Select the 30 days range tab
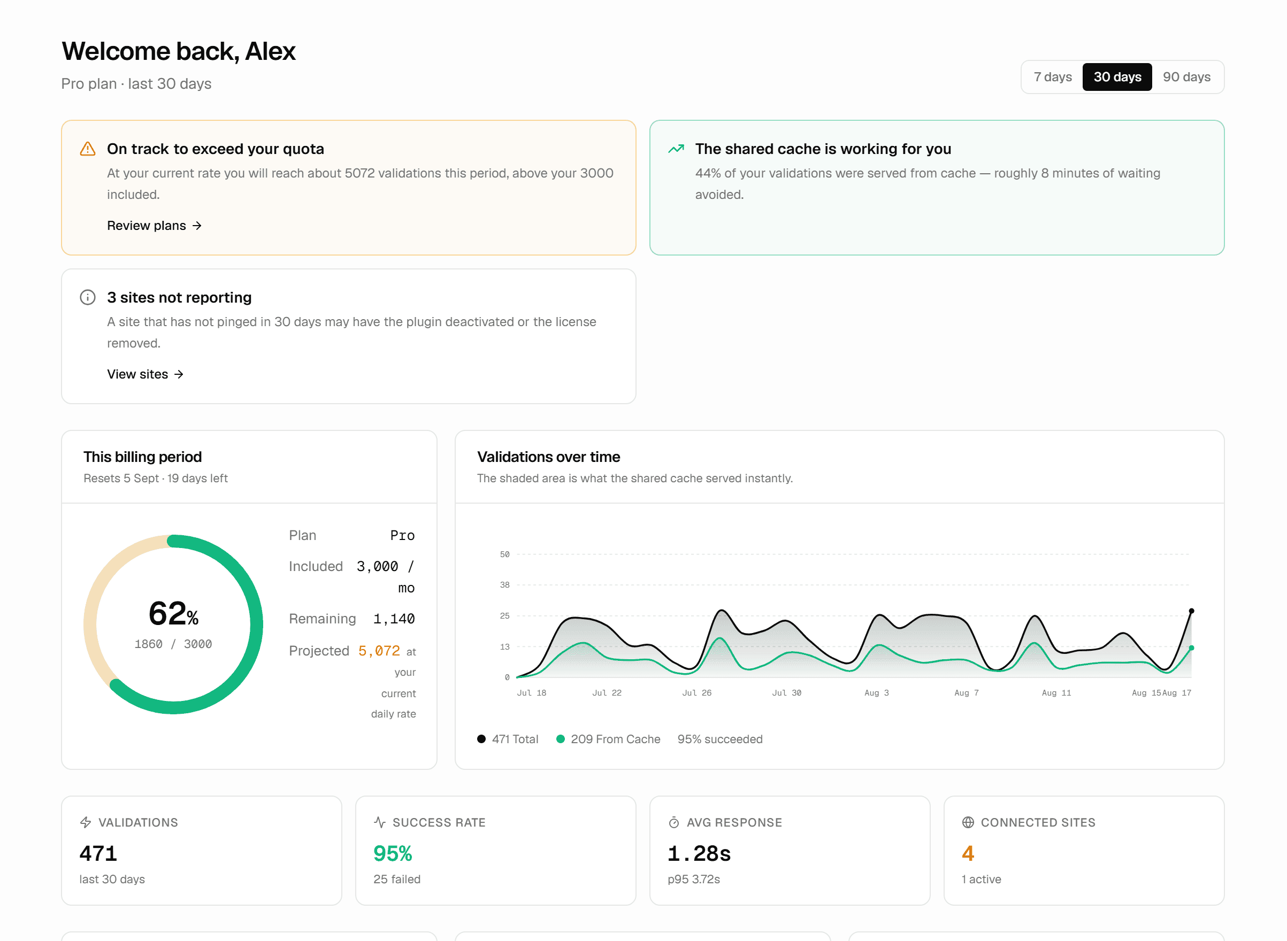The width and height of the screenshot is (1287, 941). point(1117,77)
